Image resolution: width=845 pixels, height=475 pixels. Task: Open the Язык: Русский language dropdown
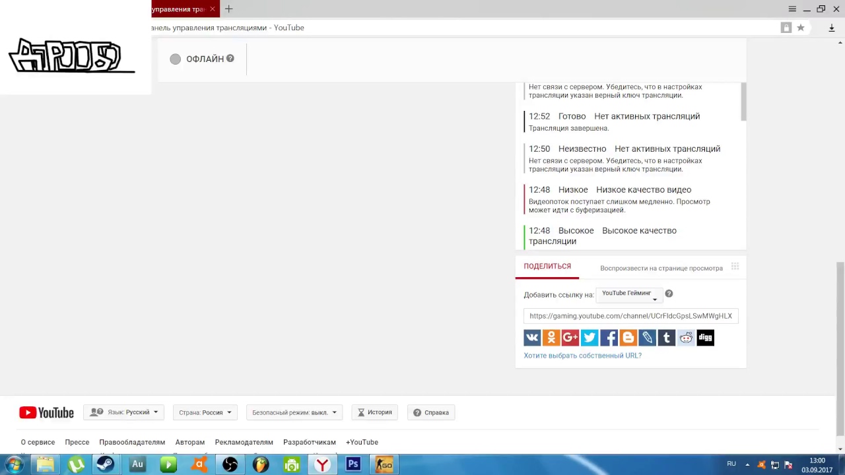click(124, 412)
